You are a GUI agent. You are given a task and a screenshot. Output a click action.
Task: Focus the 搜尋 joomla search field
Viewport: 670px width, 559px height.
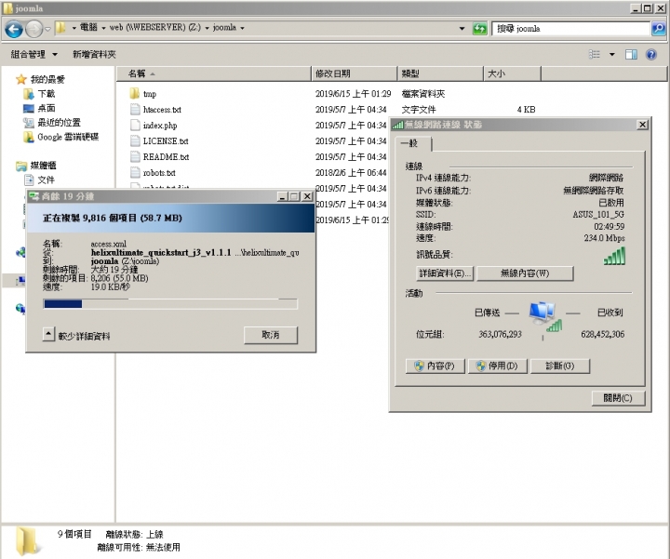(x=570, y=29)
